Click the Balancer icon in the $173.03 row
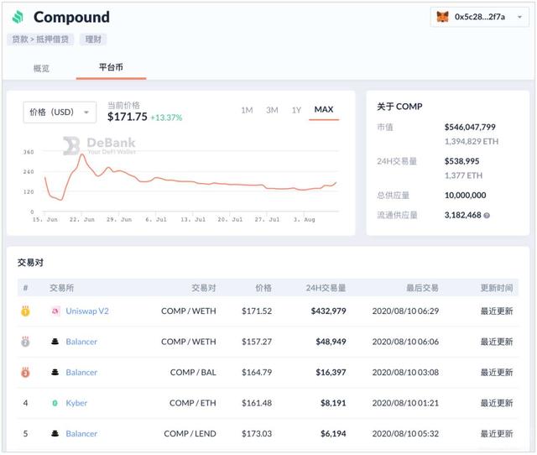 [x=55, y=433]
